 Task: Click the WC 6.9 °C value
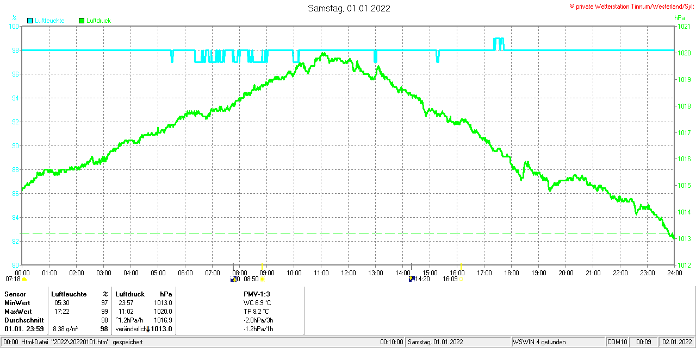tap(257, 303)
